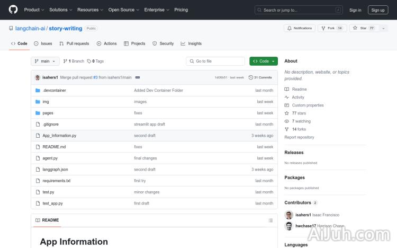Click the Sign up button
The image size is (397, 248).
coord(378,10)
